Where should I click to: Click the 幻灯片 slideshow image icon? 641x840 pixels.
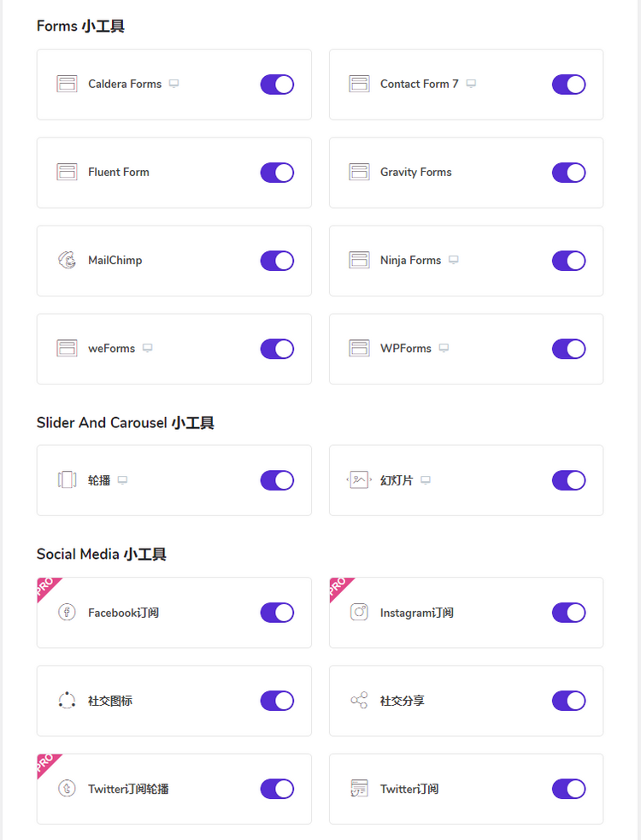click(359, 479)
